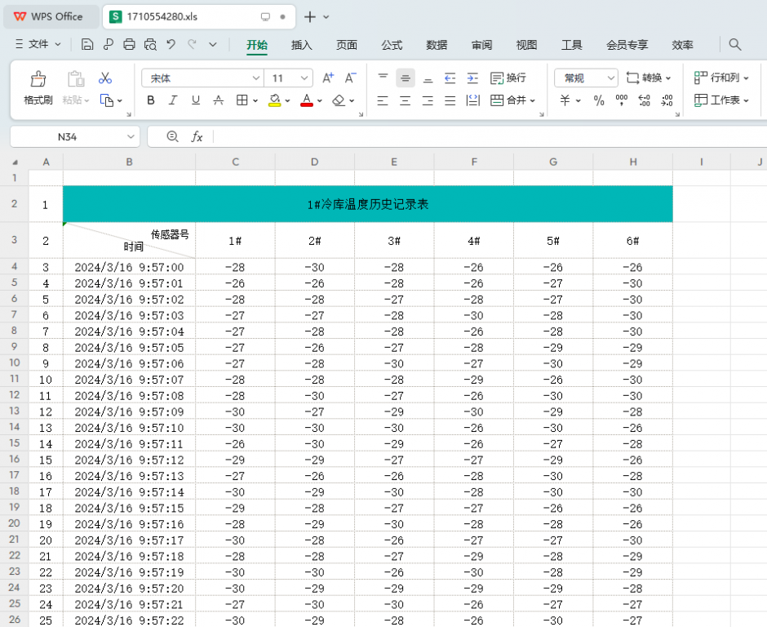767x627 pixels.
Task: Toggle italic formatting
Action: [173, 100]
